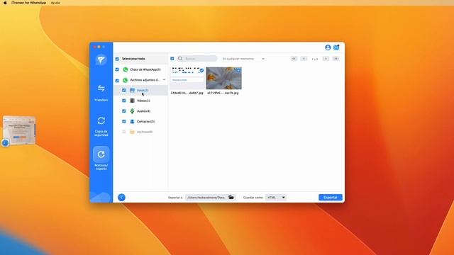
Task: Focus the Buscar search field
Action: [x=197, y=59]
